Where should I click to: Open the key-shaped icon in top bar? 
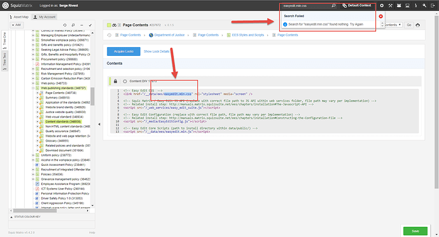[424, 6]
